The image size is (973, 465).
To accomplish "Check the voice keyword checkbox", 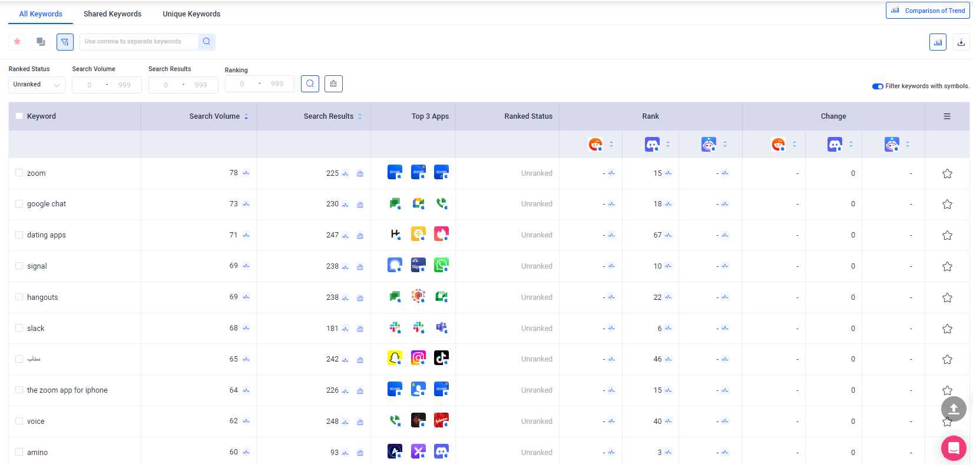I will coord(19,421).
